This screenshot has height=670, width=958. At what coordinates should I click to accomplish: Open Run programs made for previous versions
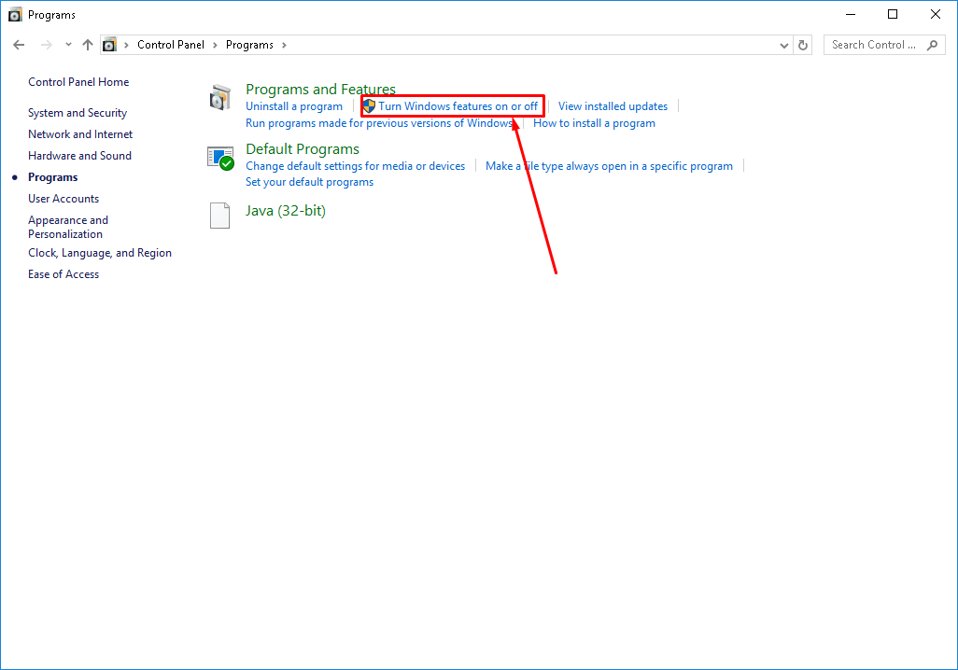379,123
